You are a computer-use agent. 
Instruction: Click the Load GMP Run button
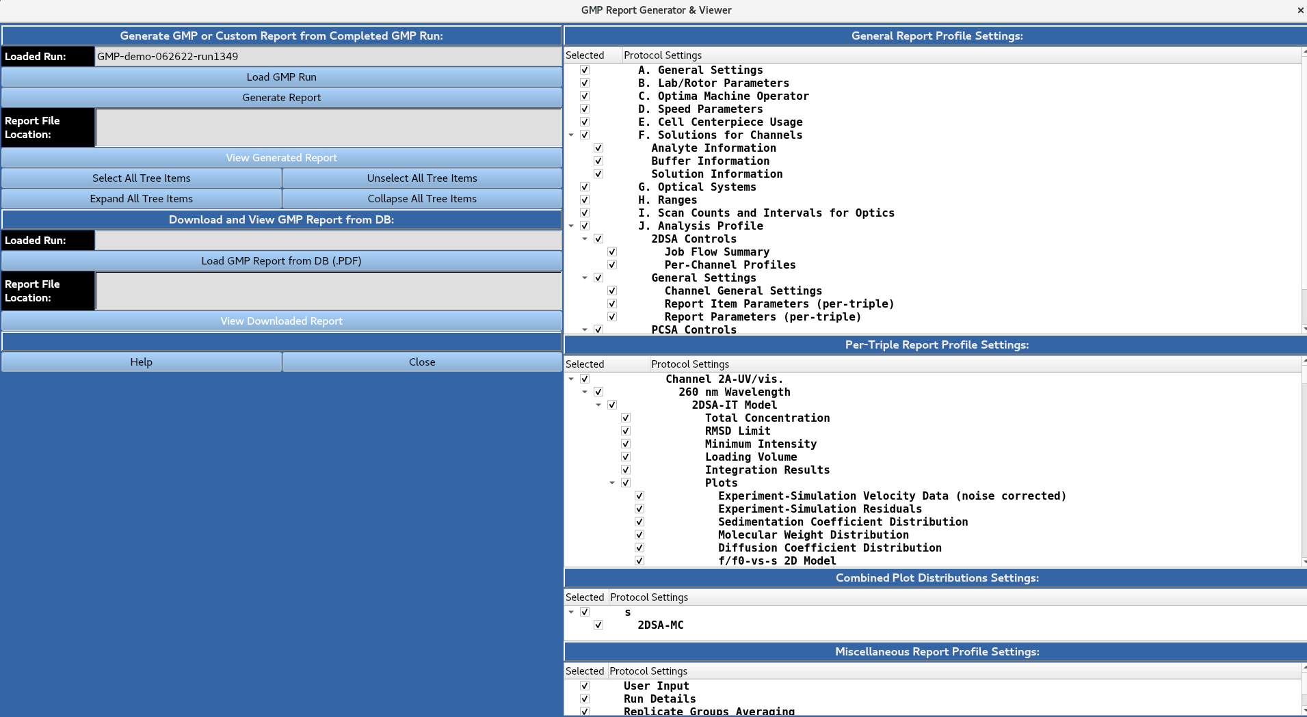pos(281,77)
